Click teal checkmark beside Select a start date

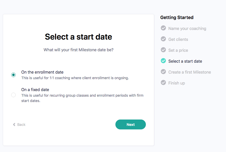[x=163, y=61]
